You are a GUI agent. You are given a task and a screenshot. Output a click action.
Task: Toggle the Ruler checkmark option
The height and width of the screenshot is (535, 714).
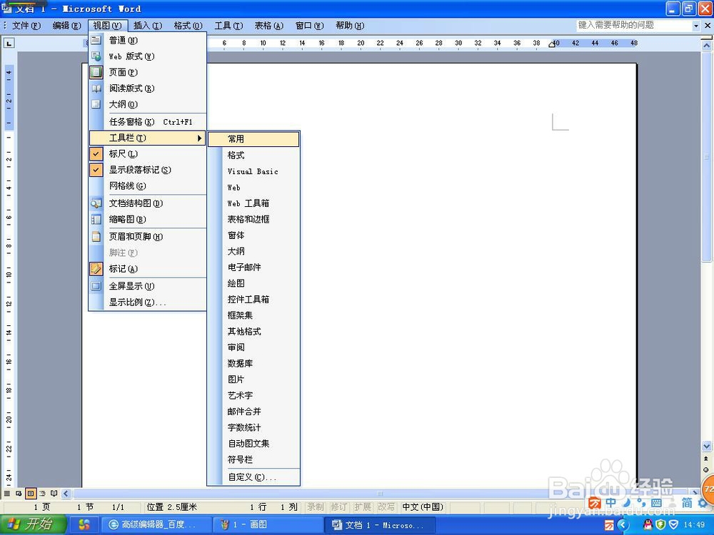(96, 154)
